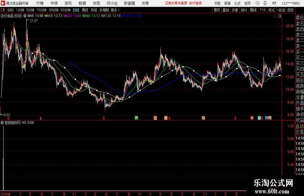Open the 财富圈 menu
The image size is (304, 196).
pos(130,3)
